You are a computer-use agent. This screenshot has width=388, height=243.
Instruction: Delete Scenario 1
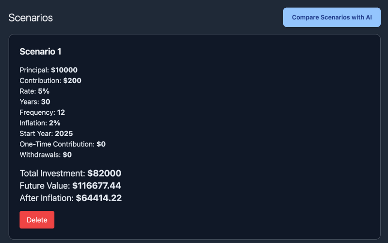[37, 220]
